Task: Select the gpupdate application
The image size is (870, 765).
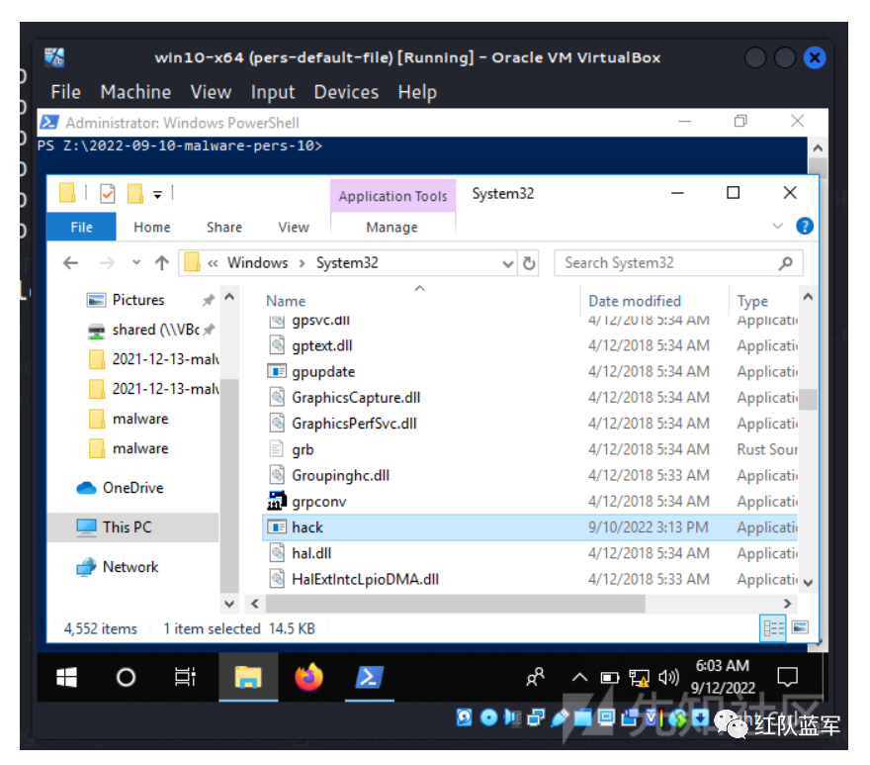Action: [323, 372]
